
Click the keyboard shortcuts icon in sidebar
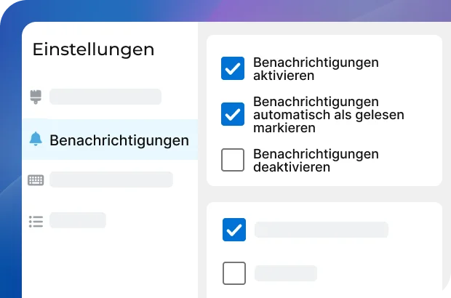[x=36, y=180]
